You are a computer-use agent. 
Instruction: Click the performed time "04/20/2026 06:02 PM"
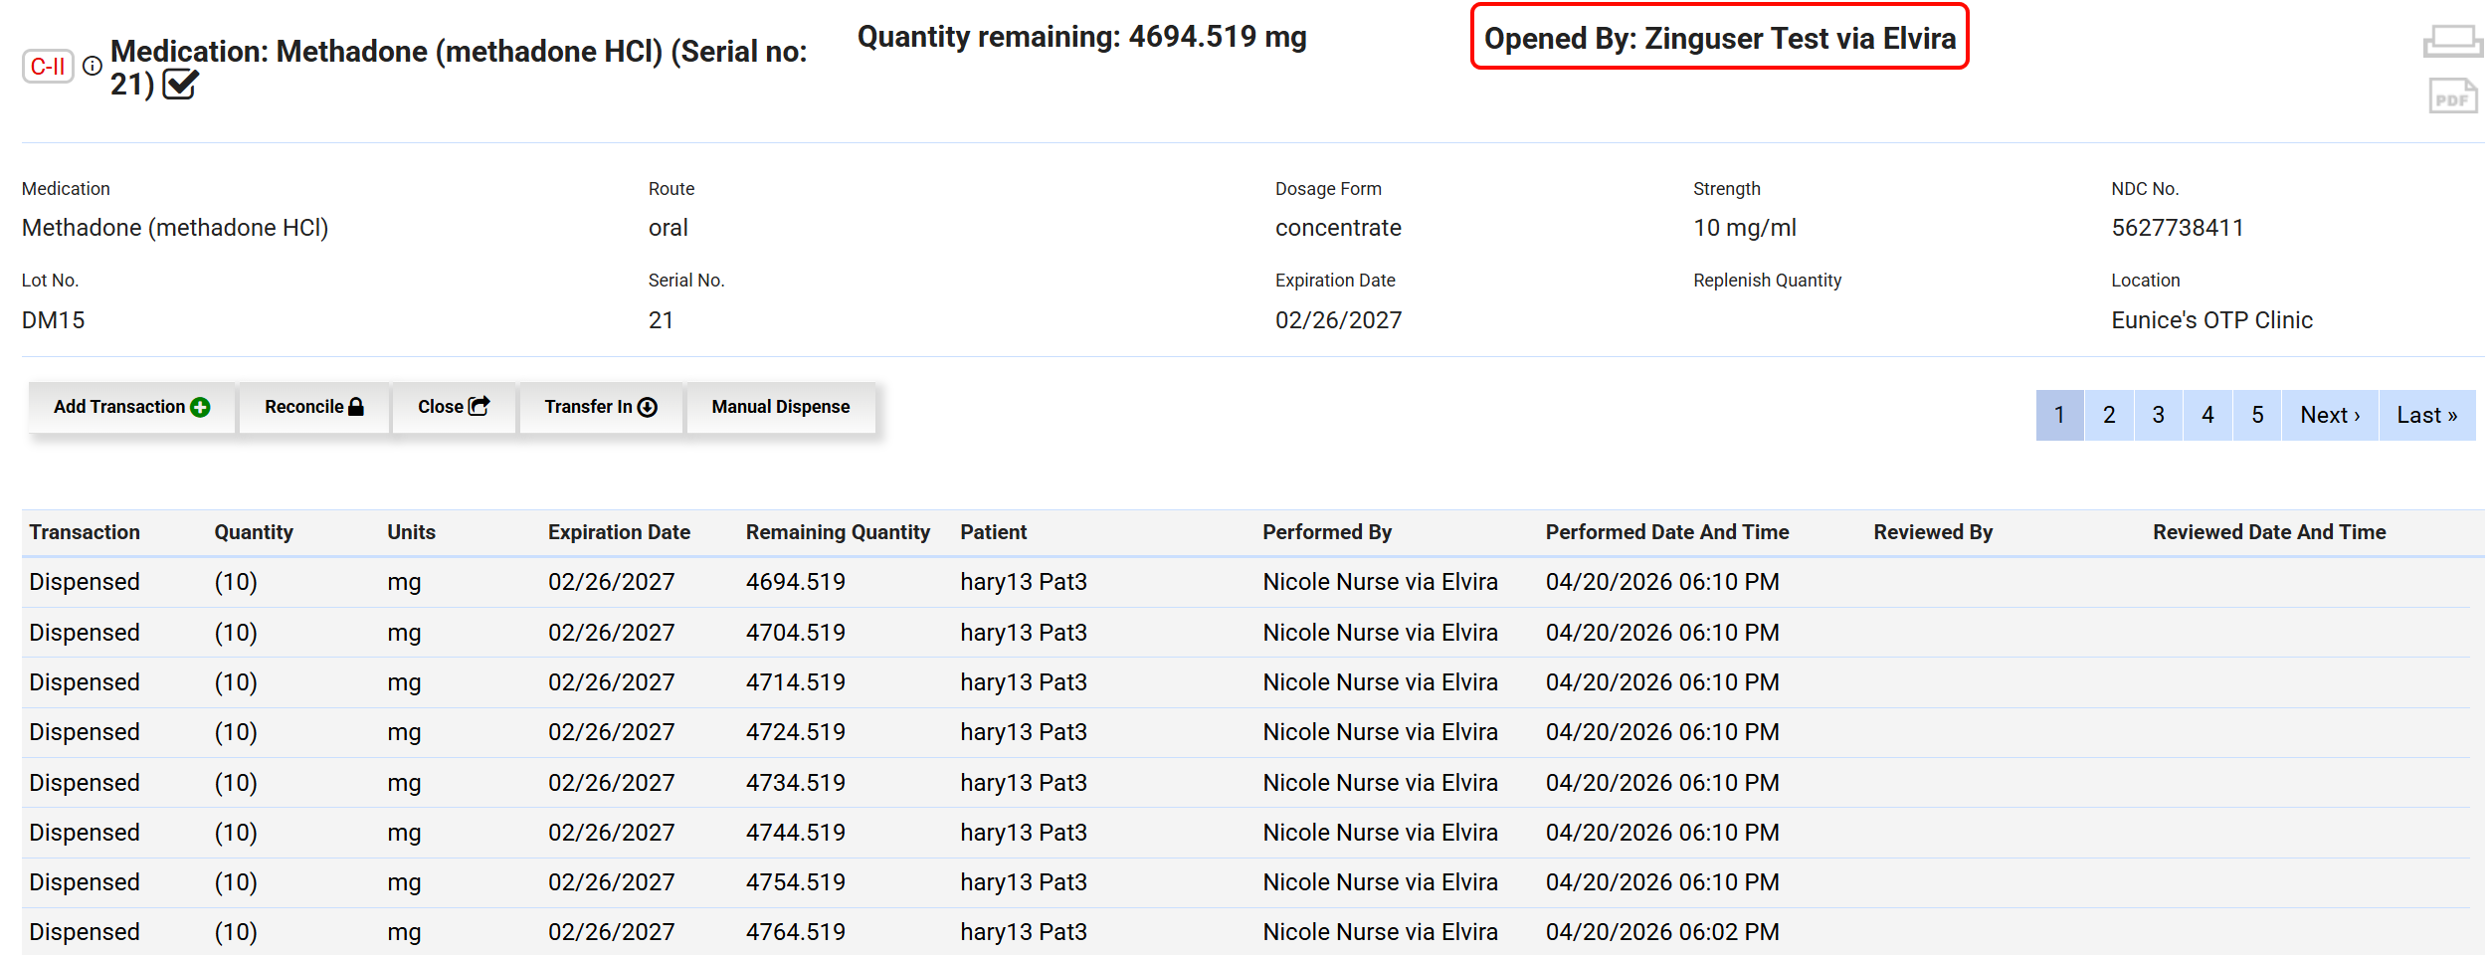tap(1662, 932)
